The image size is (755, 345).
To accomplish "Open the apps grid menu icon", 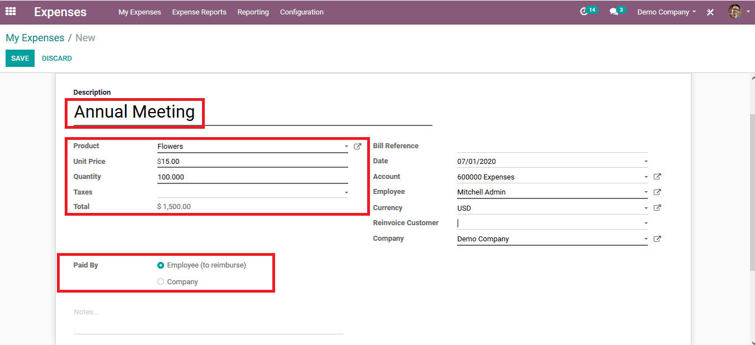I will tap(11, 11).
